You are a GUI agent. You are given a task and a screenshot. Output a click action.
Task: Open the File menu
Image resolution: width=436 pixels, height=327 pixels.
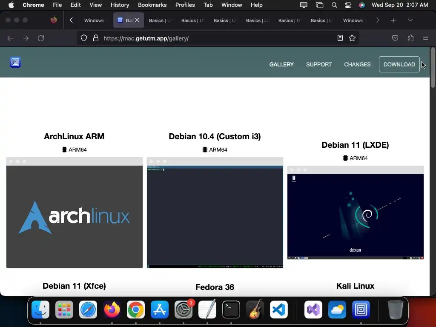[x=57, y=5]
